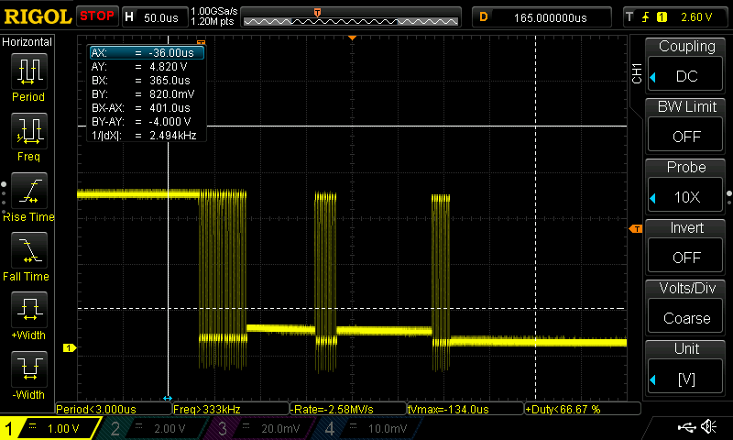The width and height of the screenshot is (733, 440).
Task: Select channel 3 tab showing 20.0mV
Action: pyautogui.click(x=259, y=428)
